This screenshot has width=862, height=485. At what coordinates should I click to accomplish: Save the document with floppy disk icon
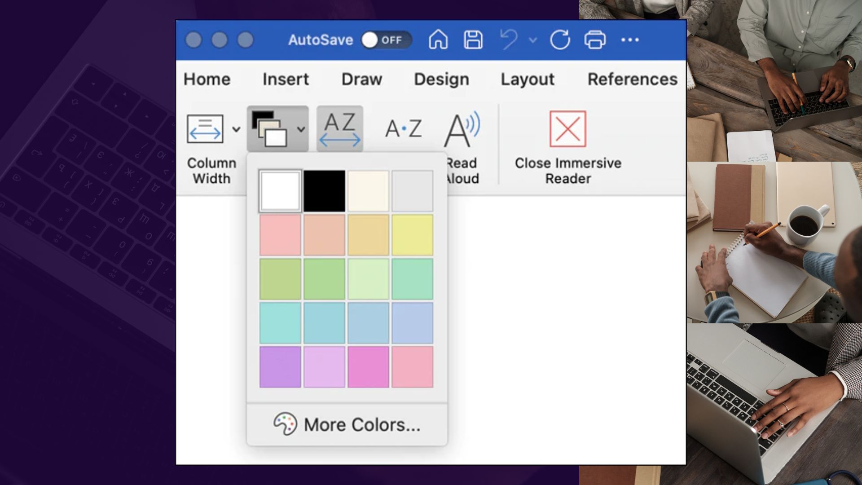pos(473,40)
